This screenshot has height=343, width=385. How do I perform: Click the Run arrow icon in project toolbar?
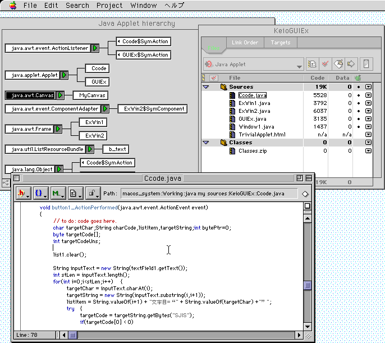(351, 64)
